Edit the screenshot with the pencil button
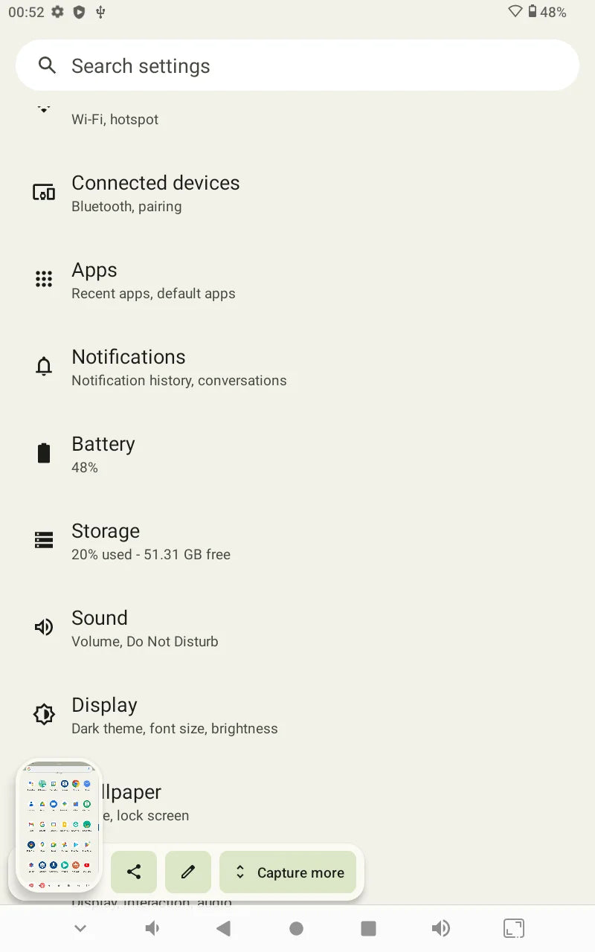The width and height of the screenshot is (595, 952). pos(188,872)
